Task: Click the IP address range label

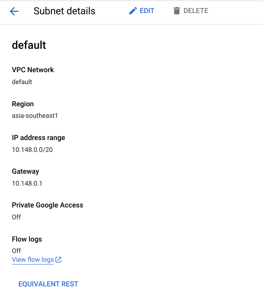Action: pyautogui.click(x=38, y=138)
